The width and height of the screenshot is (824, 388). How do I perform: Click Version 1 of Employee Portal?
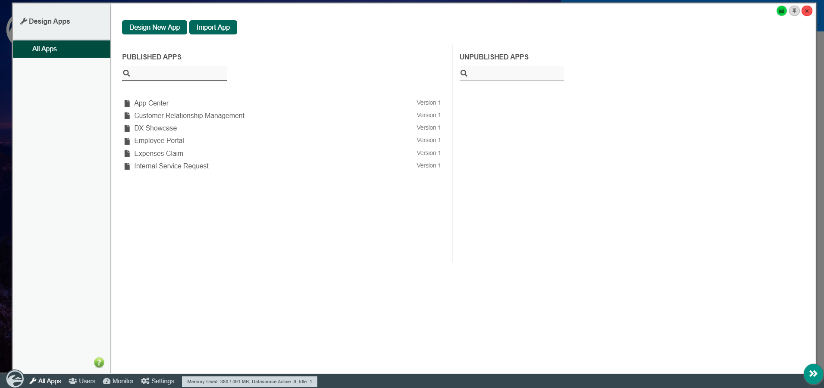429,140
